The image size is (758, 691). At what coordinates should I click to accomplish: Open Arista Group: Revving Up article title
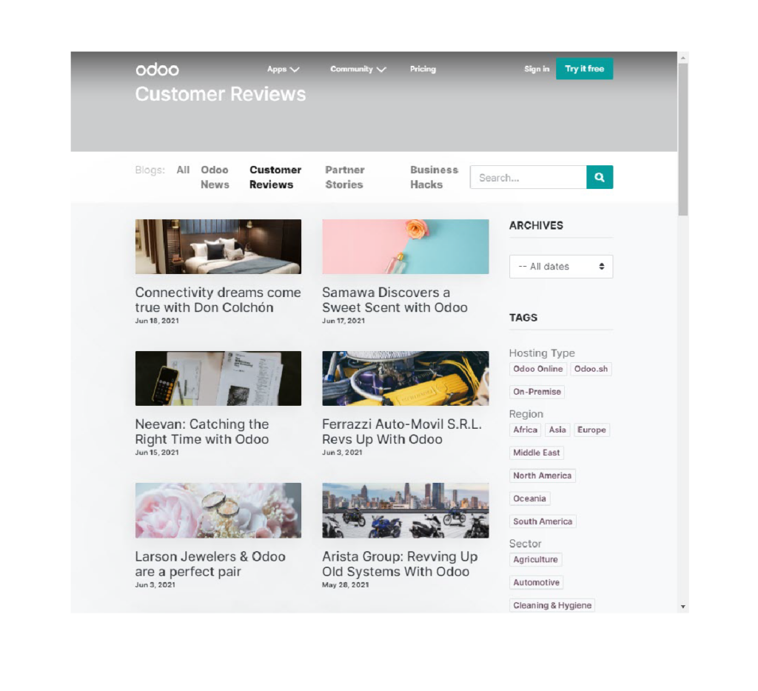[x=400, y=564]
